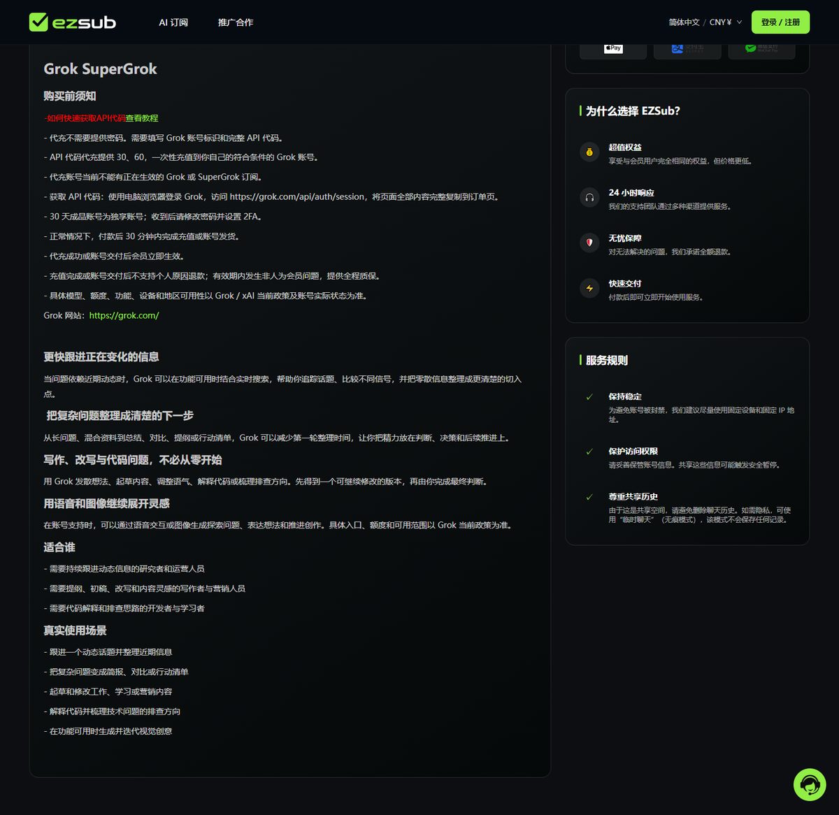Click the line about 30 天成品账号为独享账号
The height and width of the screenshot is (815, 839).
[x=153, y=217]
